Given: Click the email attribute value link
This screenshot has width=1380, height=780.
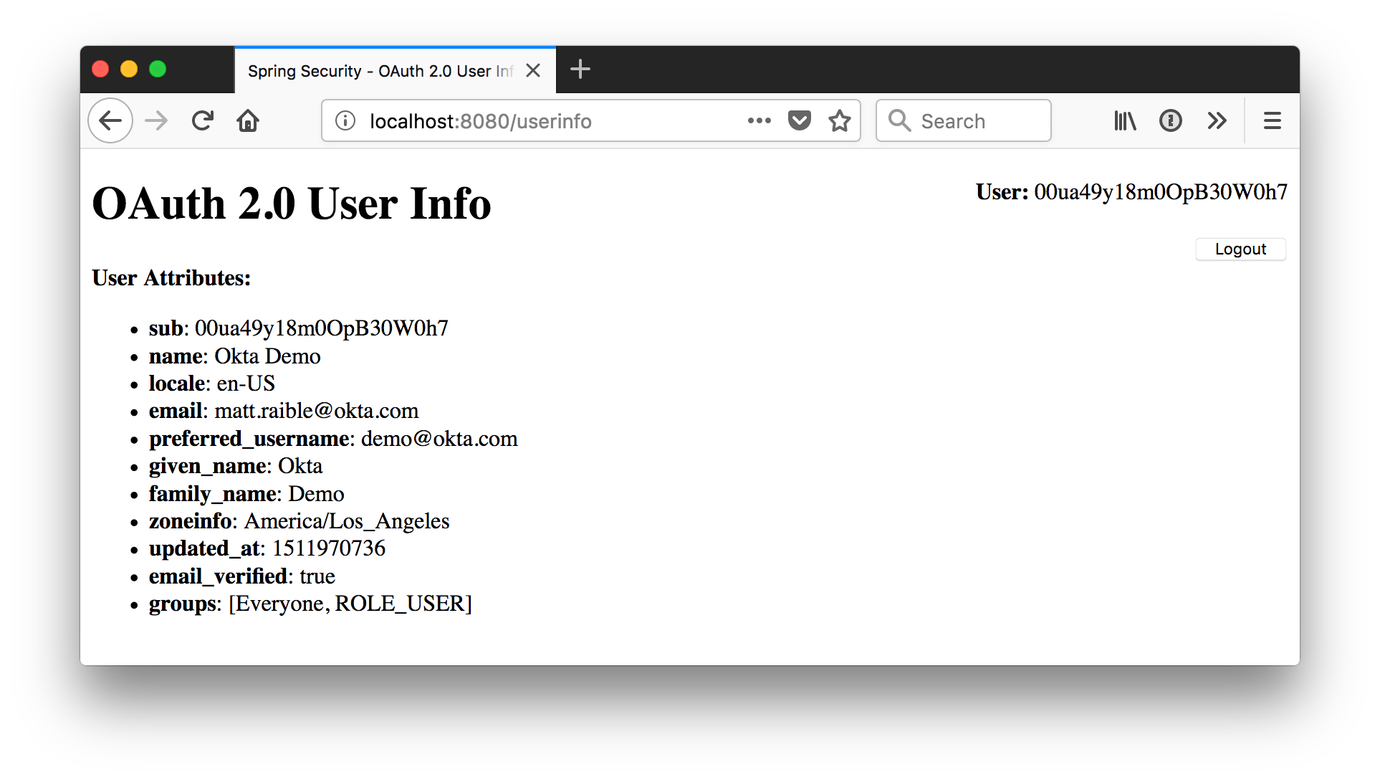Looking at the screenshot, I should point(313,412).
